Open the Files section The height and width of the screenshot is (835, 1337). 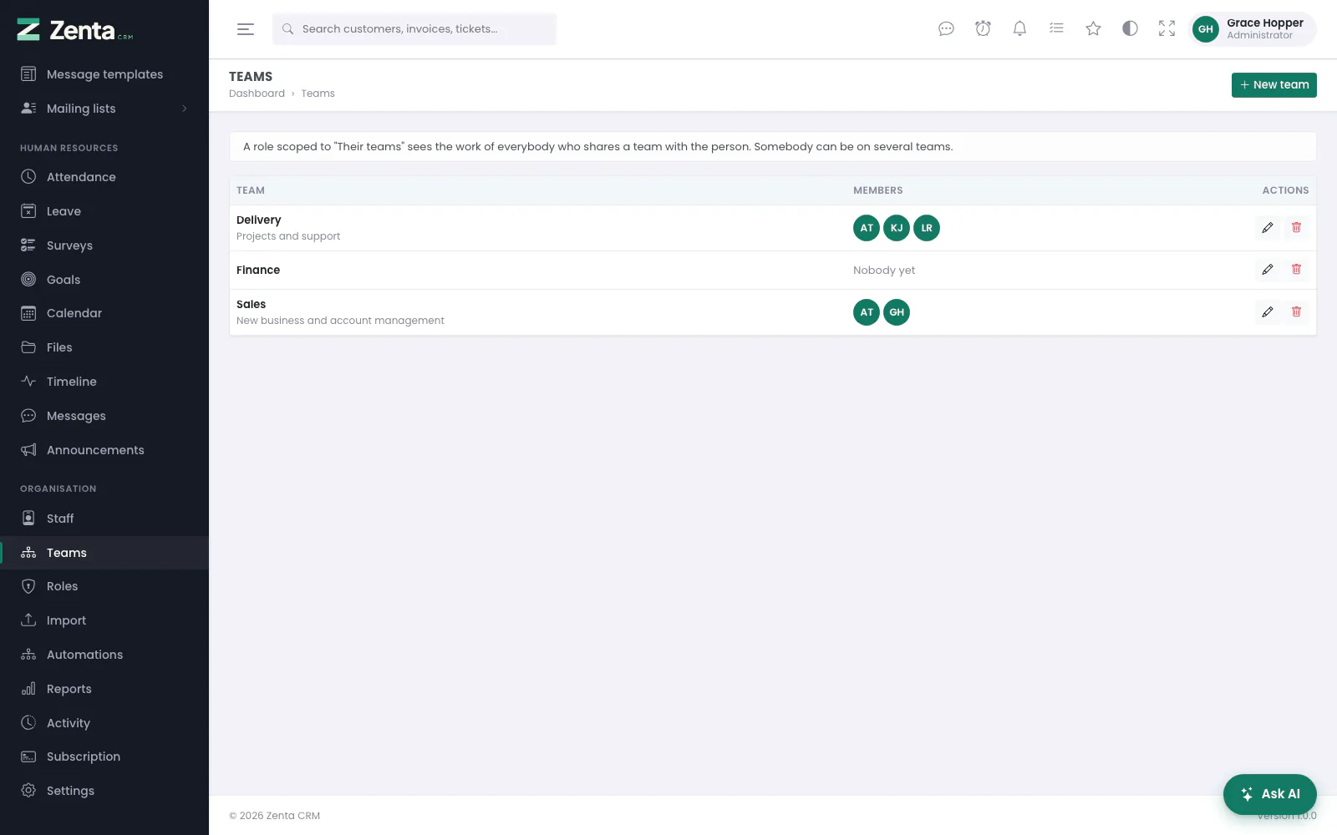(104, 347)
